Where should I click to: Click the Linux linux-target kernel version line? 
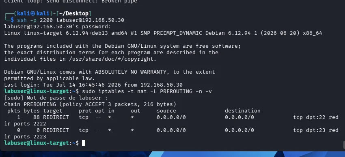(163, 33)
